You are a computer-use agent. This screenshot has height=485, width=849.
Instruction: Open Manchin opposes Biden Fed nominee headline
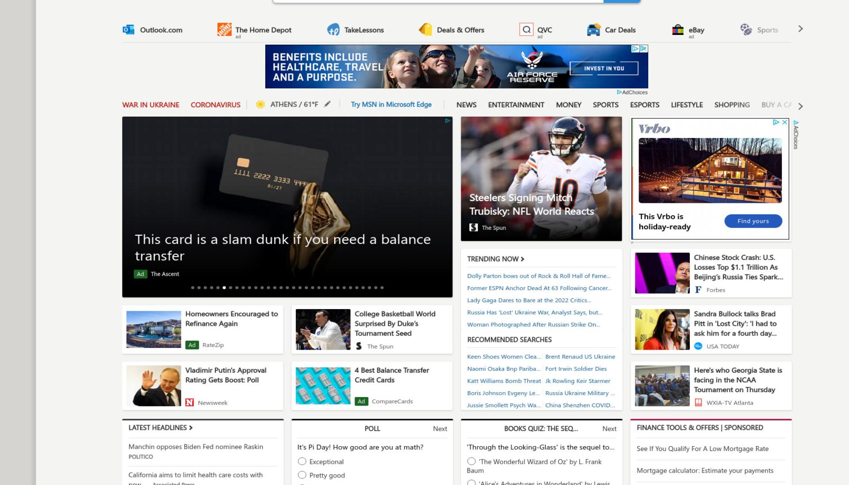[x=196, y=447]
